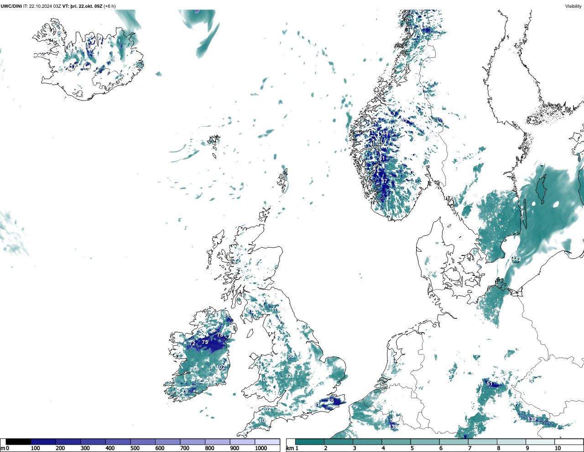The image size is (584, 452).
Task: Click the 'km' unit label on legend
Action: pos(290,448)
